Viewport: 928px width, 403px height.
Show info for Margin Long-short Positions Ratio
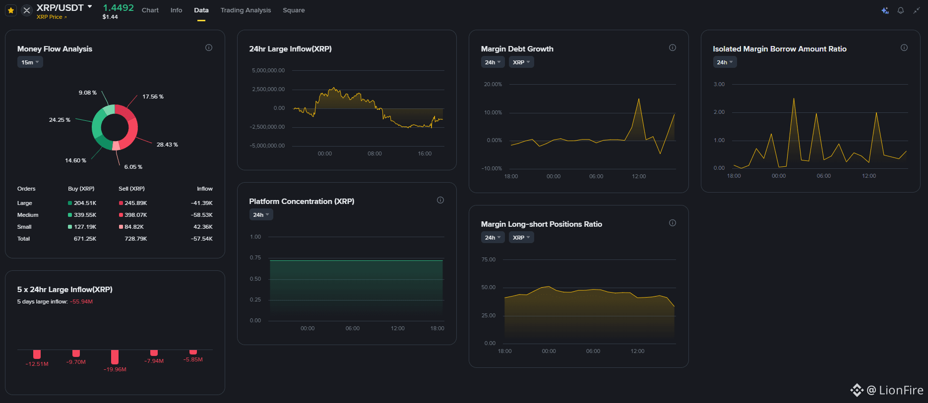click(673, 223)
